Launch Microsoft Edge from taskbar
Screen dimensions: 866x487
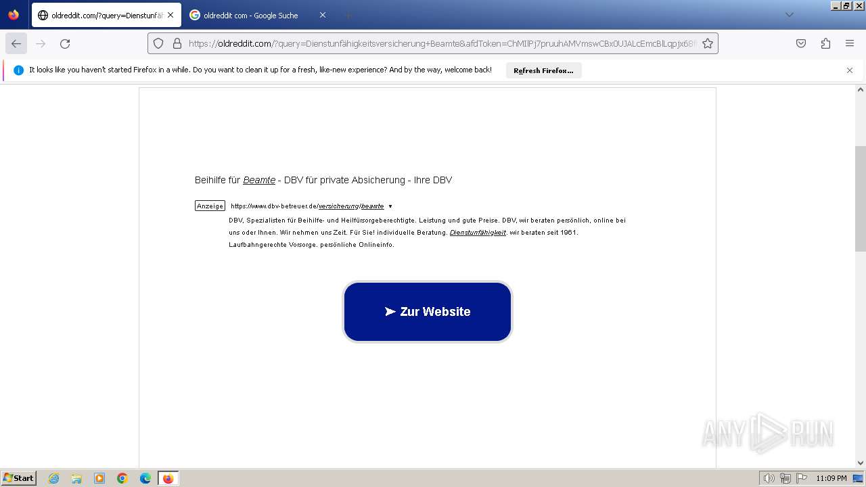click(145, 478)
